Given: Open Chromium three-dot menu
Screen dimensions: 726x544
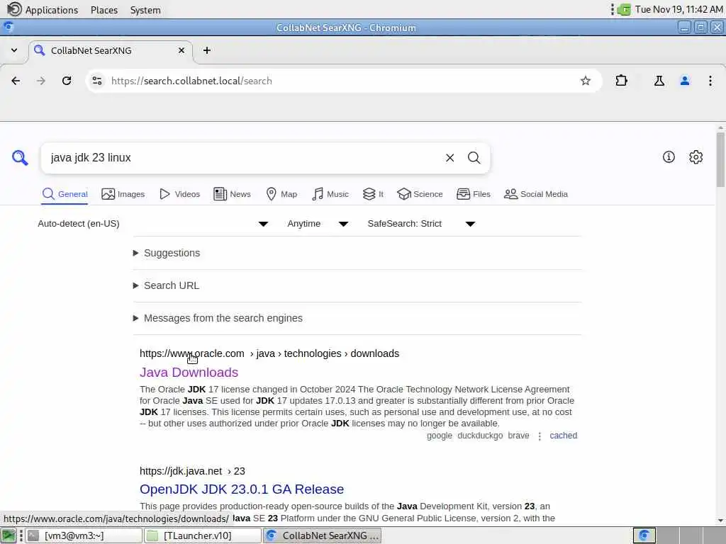Looking at the screenshot, I should tap(710, 81).
